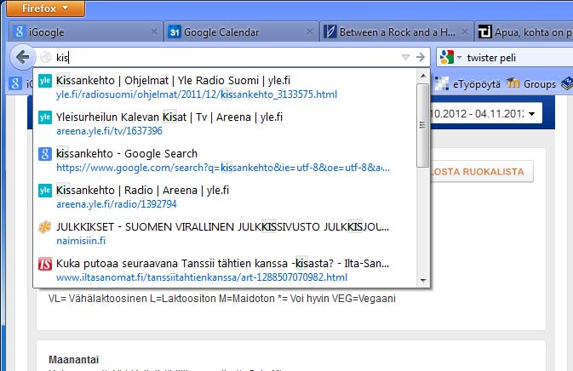
Task: Click the Apua tab favicon
Action: pyautogui.click(x=485, y=31)
